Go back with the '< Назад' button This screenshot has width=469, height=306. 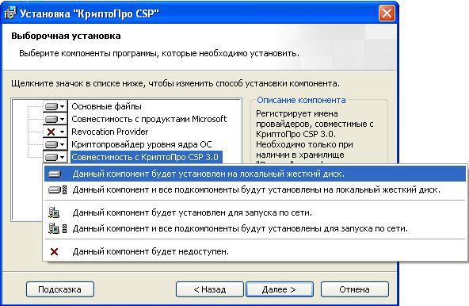(210, 289)
